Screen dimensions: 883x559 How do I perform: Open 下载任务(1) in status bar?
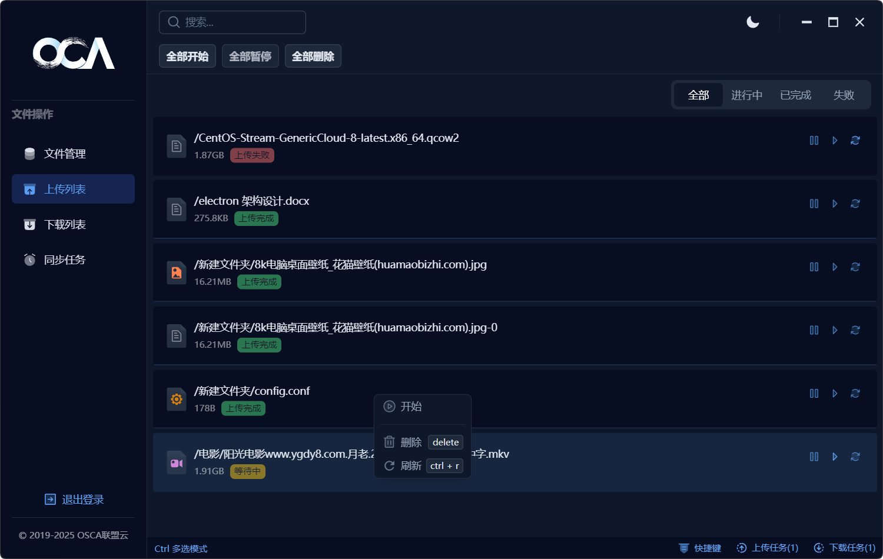(x=845, y=548)
